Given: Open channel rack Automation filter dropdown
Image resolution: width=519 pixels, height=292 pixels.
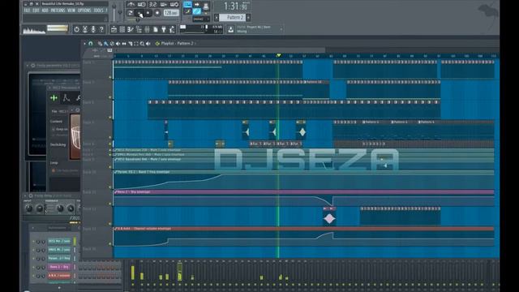Looking at the screenshot, I should click(x=58, y=228).
